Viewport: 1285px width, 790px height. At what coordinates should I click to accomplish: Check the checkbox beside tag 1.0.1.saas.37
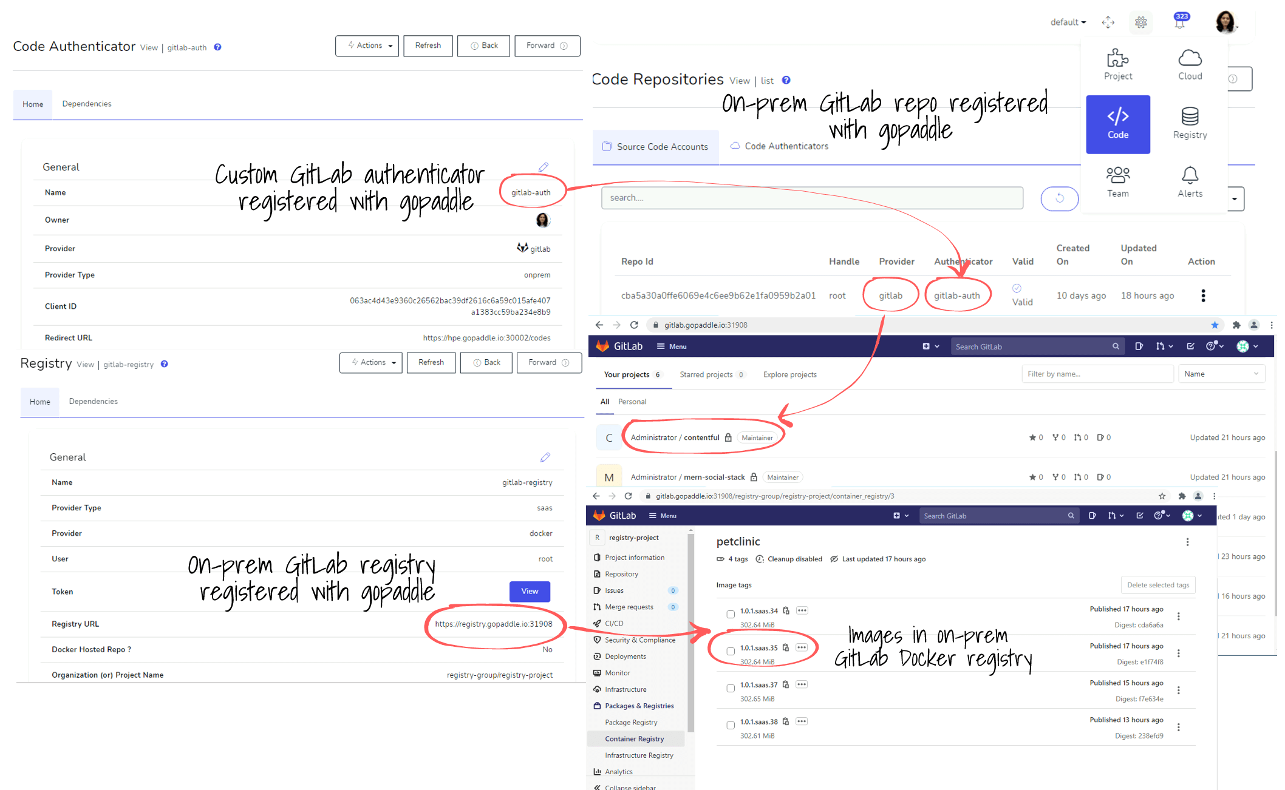click(731, 688)
